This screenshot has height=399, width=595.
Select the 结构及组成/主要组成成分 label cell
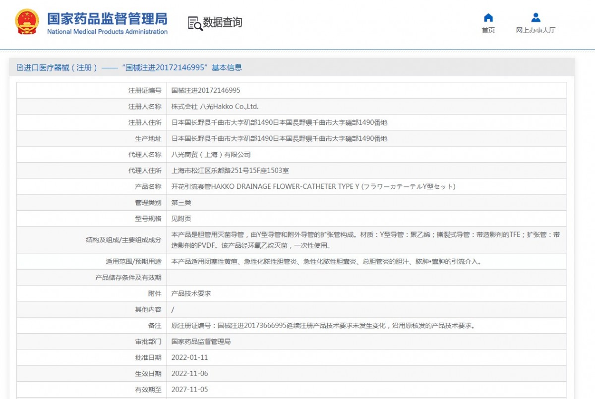click(x=92, y=240)
